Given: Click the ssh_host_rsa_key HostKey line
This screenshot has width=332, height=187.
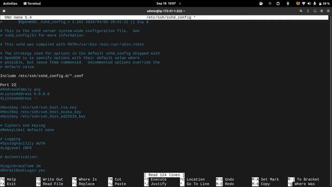Looking at the screenshot, I should [38, 108].
